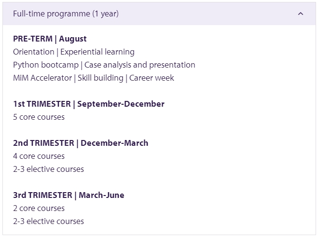The image size is (318, 238).
Task: Click Python bootcamp text line
Action: click(x=104, y=65)
